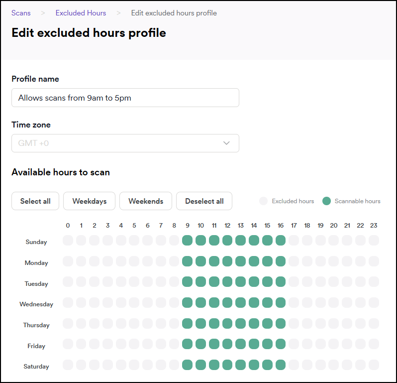Toggle Tuesday hour 21 slot

347,281
